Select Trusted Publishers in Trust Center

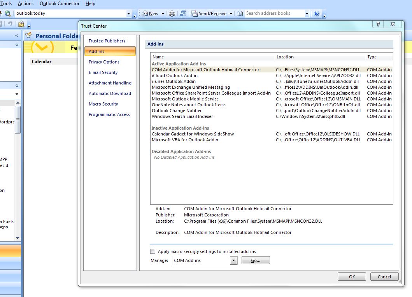(107, 41)
